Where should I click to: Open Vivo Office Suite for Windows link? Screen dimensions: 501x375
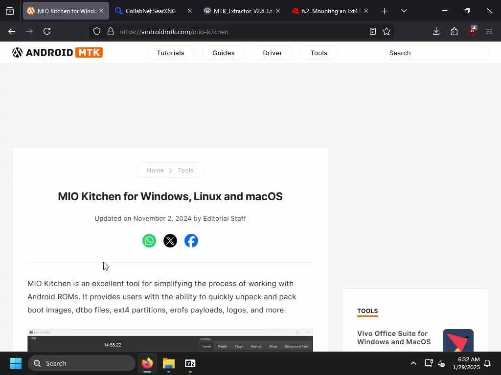point(394,338)
